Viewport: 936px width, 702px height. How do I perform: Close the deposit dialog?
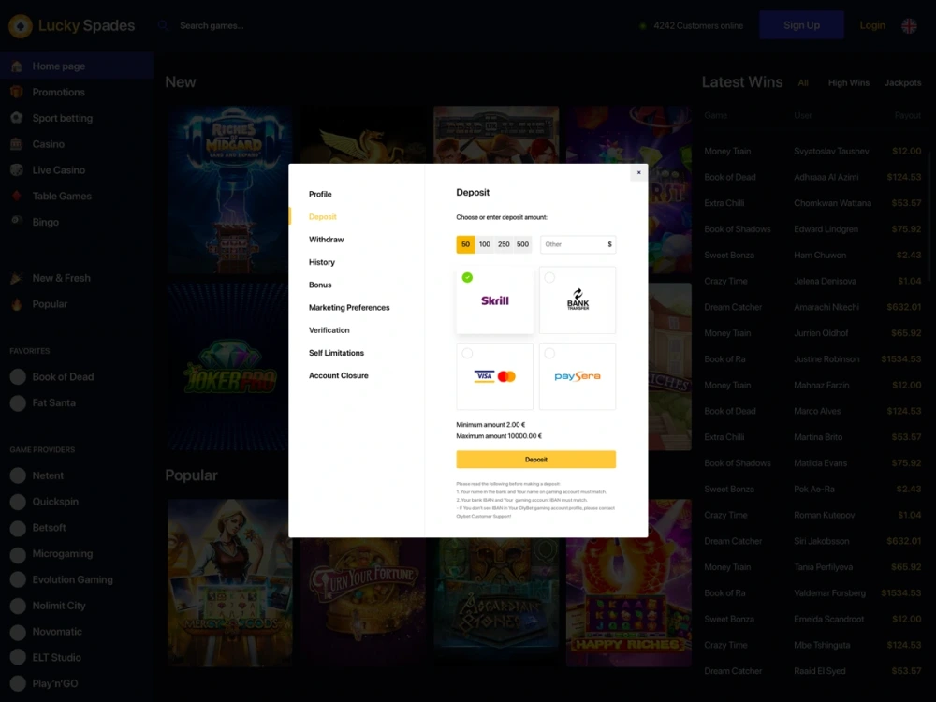pos(638,172)
